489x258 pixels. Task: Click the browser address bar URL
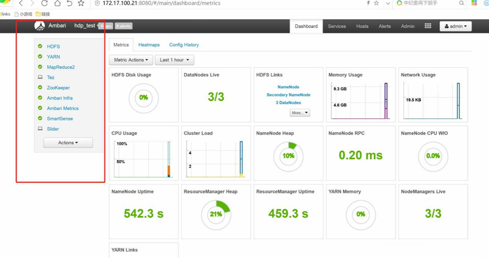tap(161, 3)
